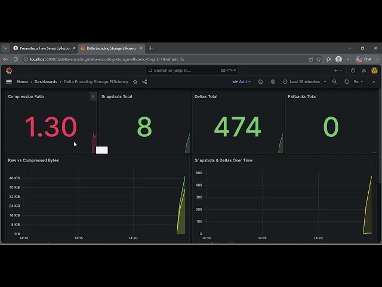Open the Dashboards breadcrumb
382x287 pixels.
pyautogui.click(x=46, y=82)
